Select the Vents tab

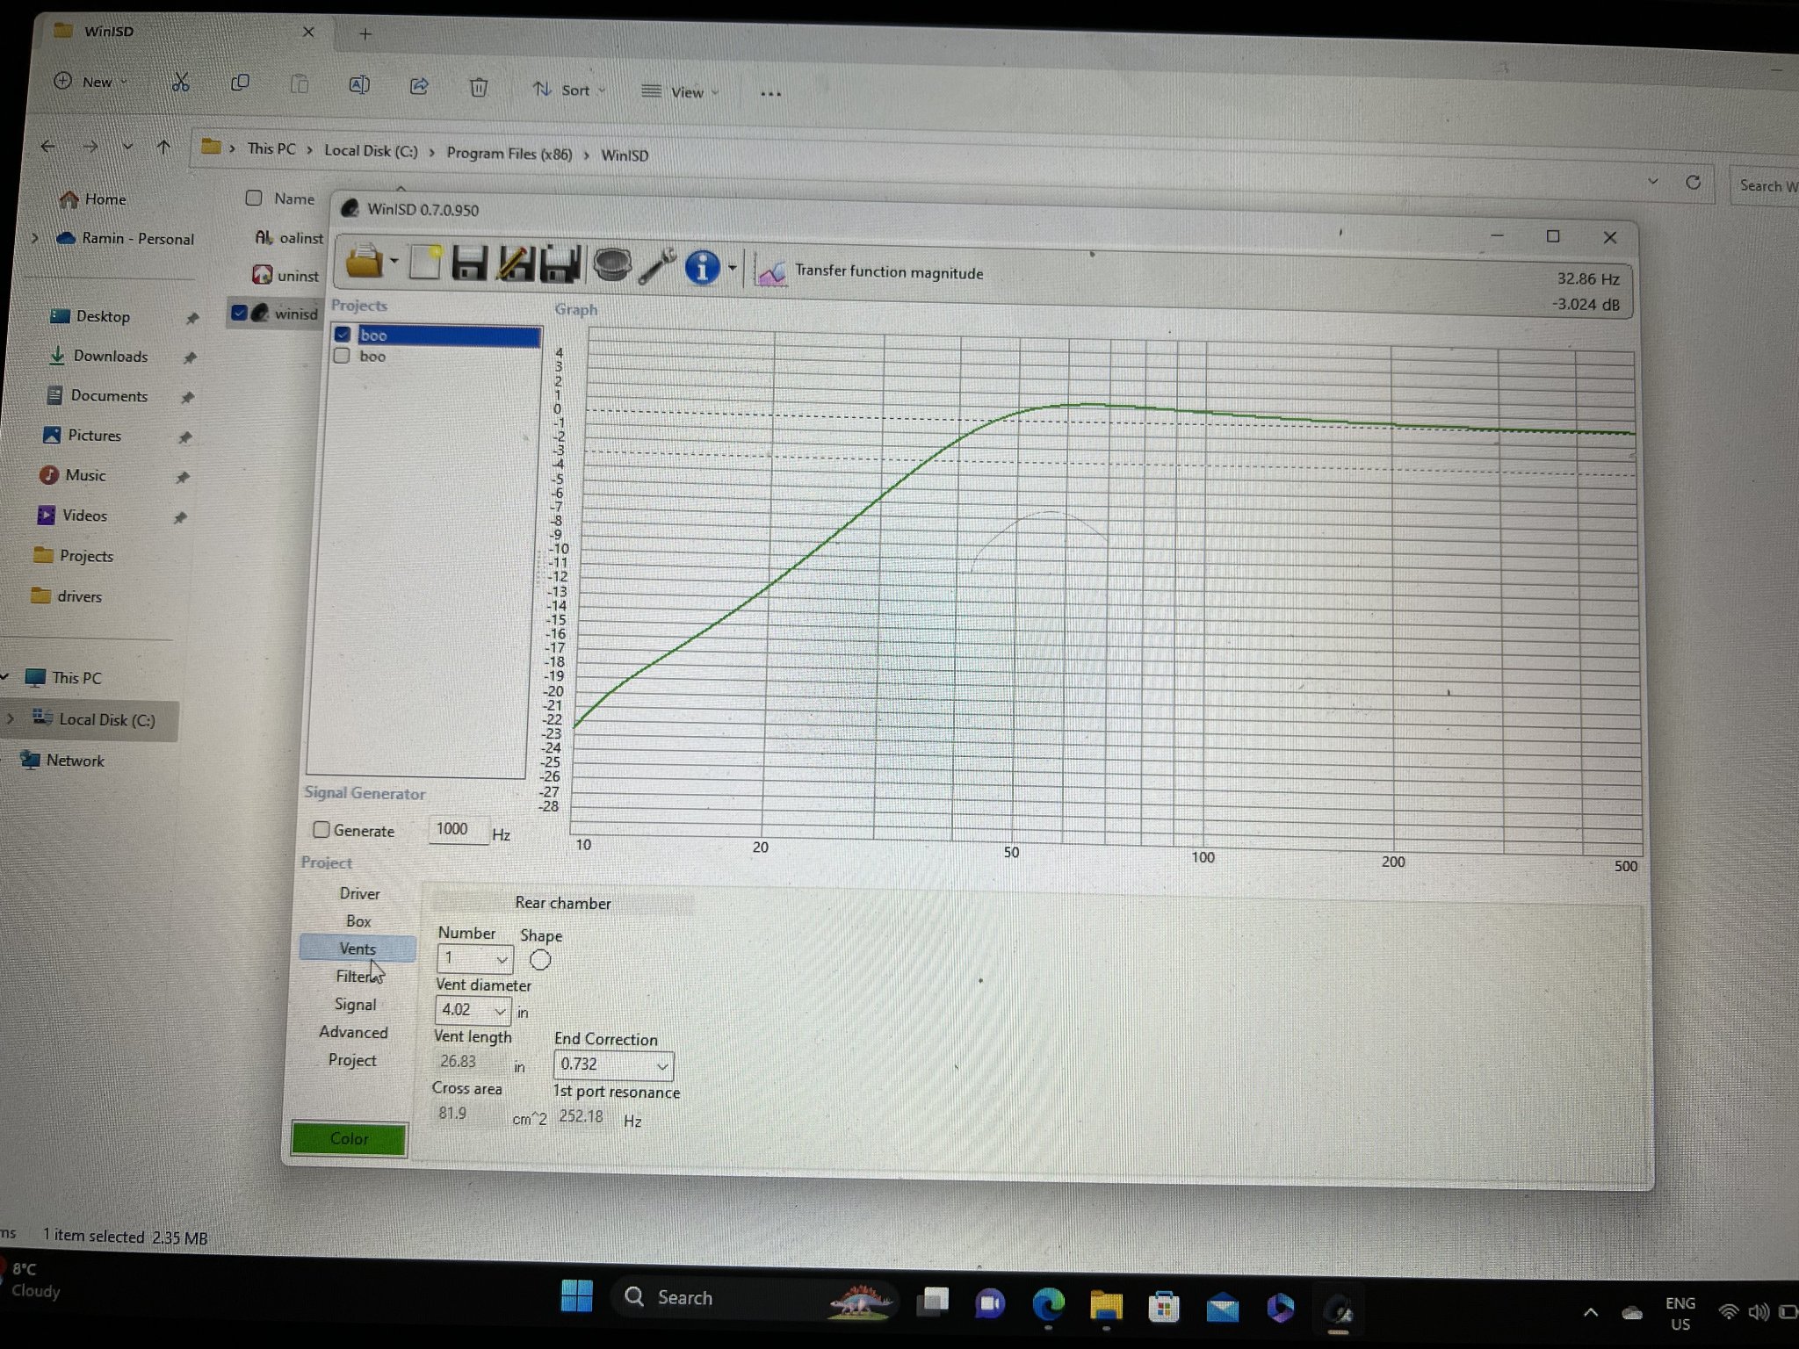[x=357, y=949]
